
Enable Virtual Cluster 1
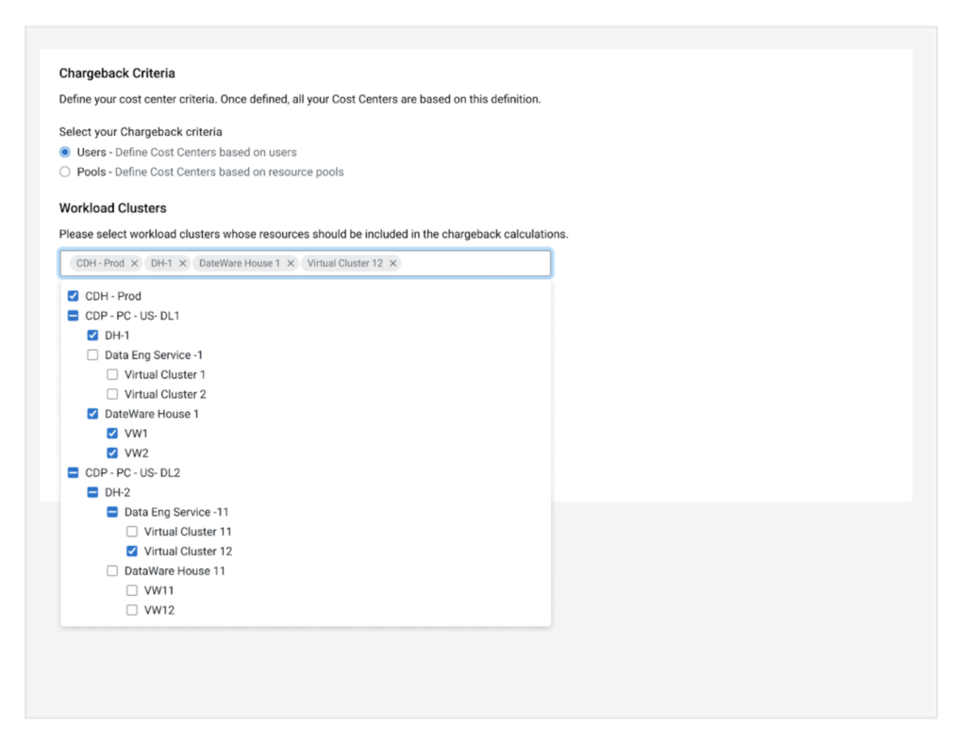point(112,374)
